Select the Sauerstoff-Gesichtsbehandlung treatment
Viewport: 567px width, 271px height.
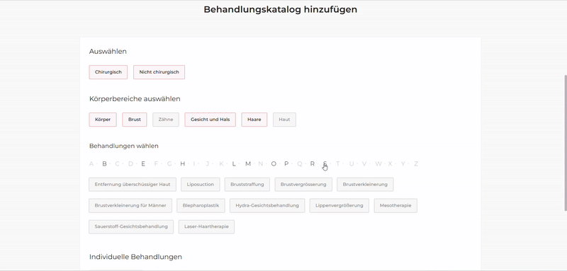pos(131,226)
